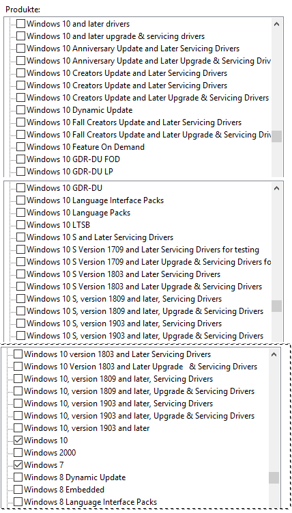The width and height of the screenshot is (292, 513).
Task: Select Windows 10 Language Interface Packs label
Action: (x=96, y=200)
